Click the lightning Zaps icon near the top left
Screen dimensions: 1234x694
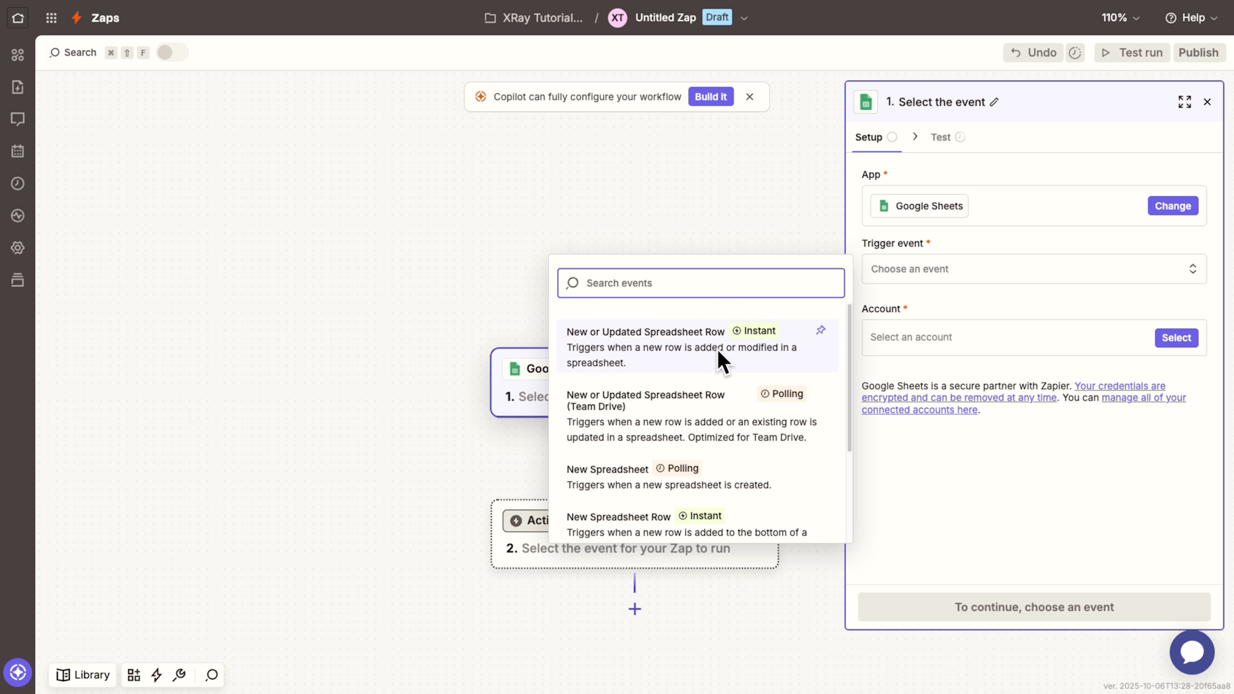click(x=76, y=17)
